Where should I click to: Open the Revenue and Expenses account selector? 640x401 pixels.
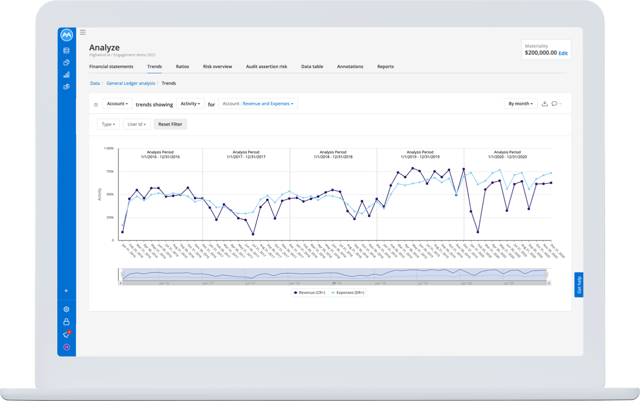point(258,104)
